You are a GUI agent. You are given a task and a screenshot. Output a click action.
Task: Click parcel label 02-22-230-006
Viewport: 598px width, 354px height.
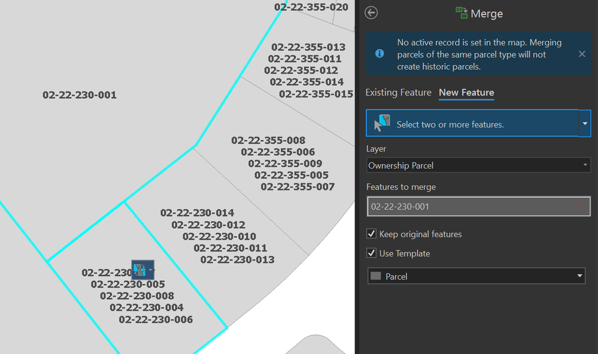point(156,319)
